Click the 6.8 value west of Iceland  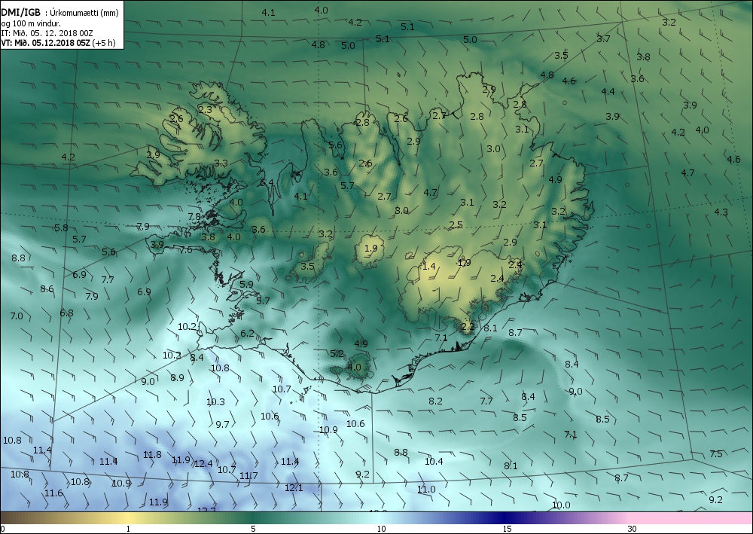67,313
